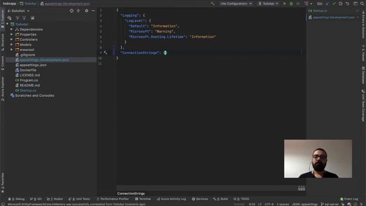The image size is (366, 206).
Task: Expand the Controllers folder
Action: pyautogui.click(x=11, y=39)
